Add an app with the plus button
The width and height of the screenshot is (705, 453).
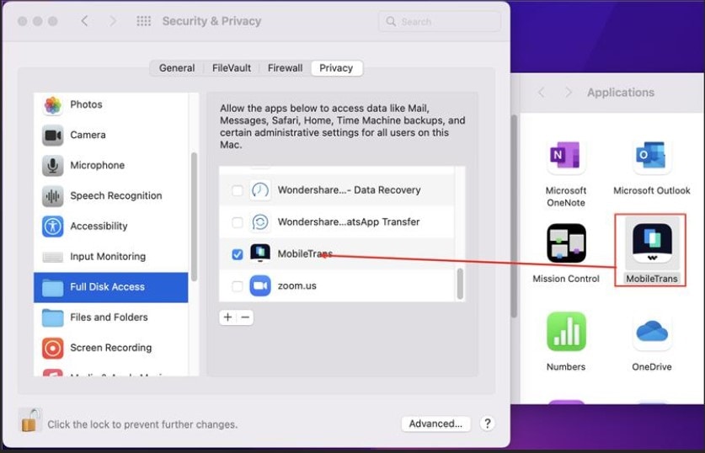(227, 317)
